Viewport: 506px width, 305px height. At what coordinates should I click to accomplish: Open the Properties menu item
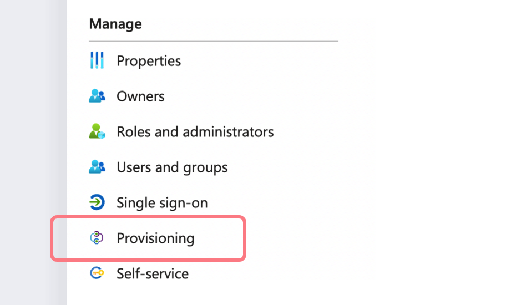click(149, 60)
